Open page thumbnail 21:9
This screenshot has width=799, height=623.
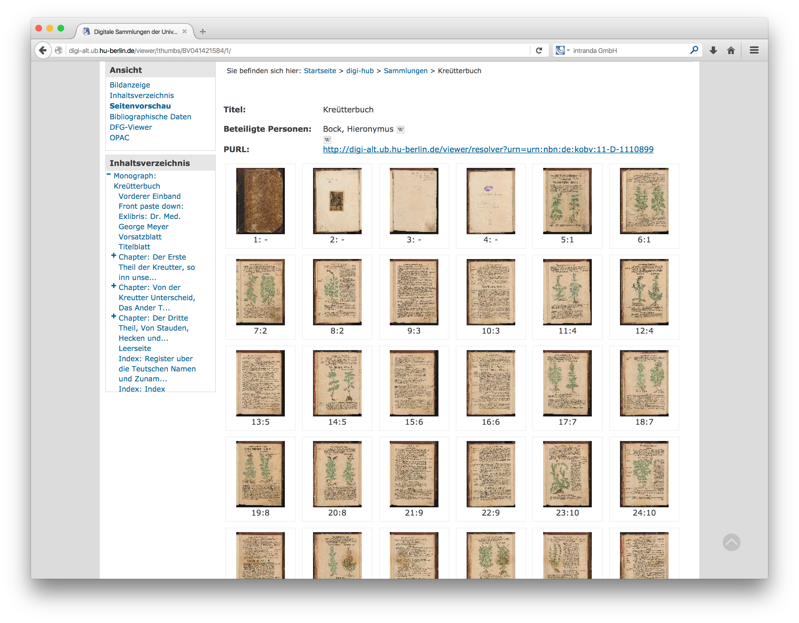[x=414, y=474]
